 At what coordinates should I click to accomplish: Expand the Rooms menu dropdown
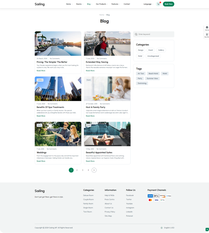[x=80, y=4]
